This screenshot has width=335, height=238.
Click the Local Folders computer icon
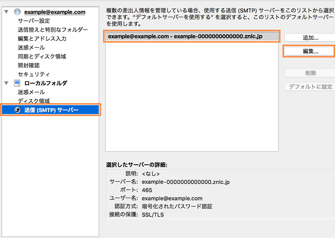click(x=17, y=83)
